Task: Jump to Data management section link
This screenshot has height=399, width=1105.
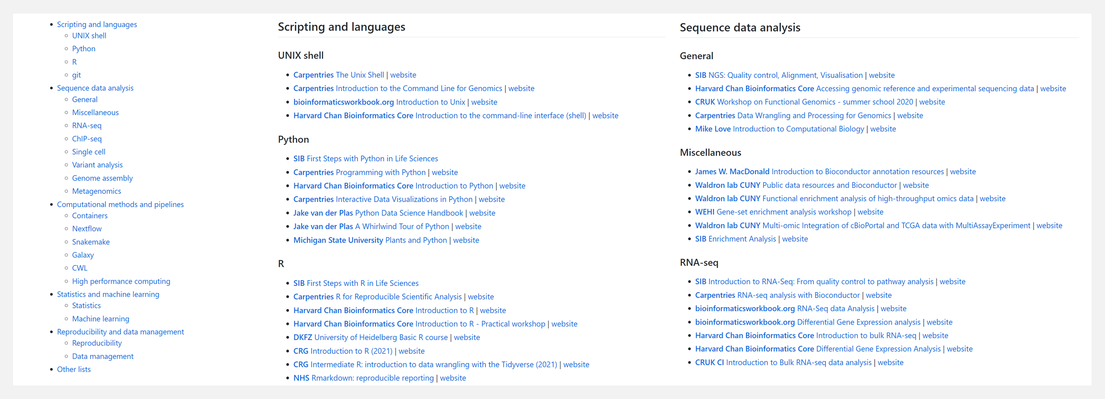Action: 103,356
